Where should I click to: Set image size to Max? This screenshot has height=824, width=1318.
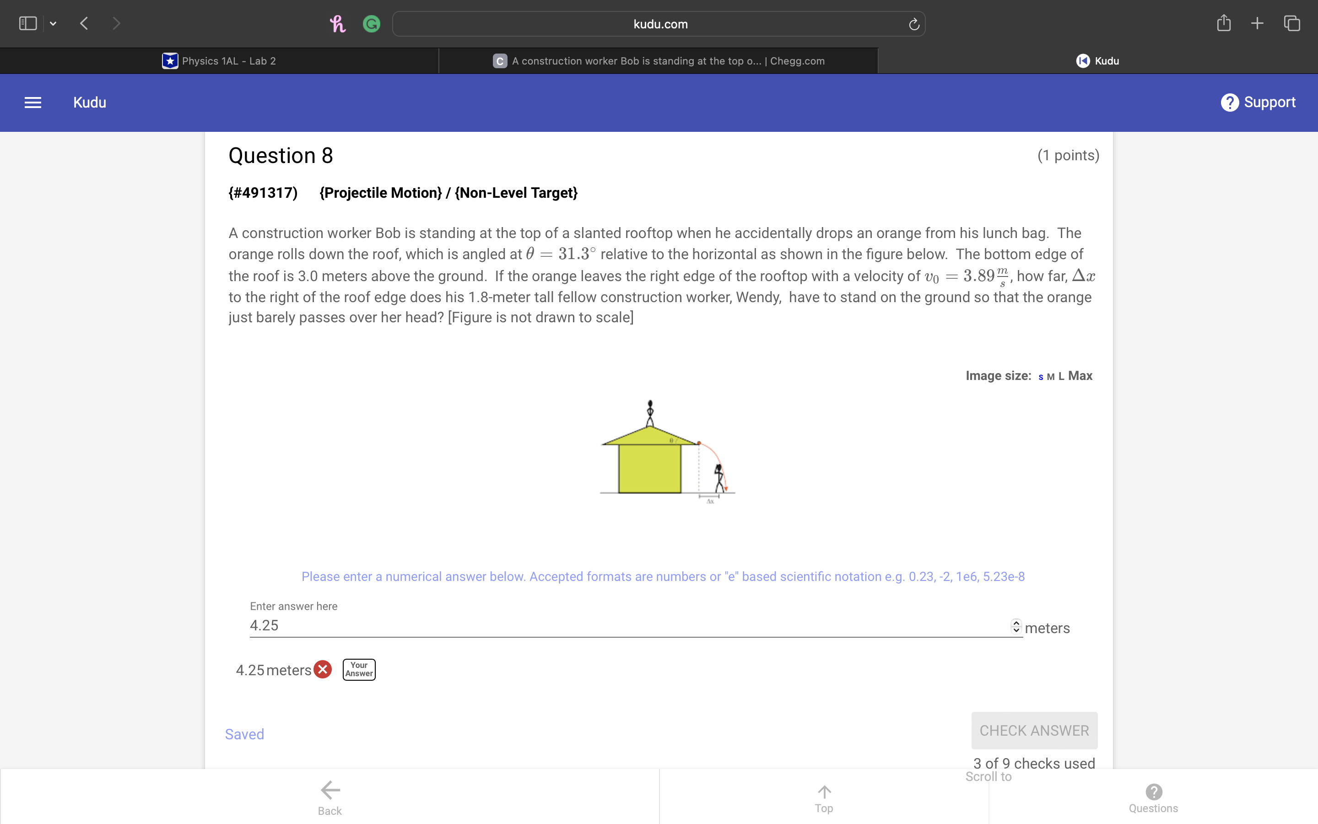pos(1080,375)
